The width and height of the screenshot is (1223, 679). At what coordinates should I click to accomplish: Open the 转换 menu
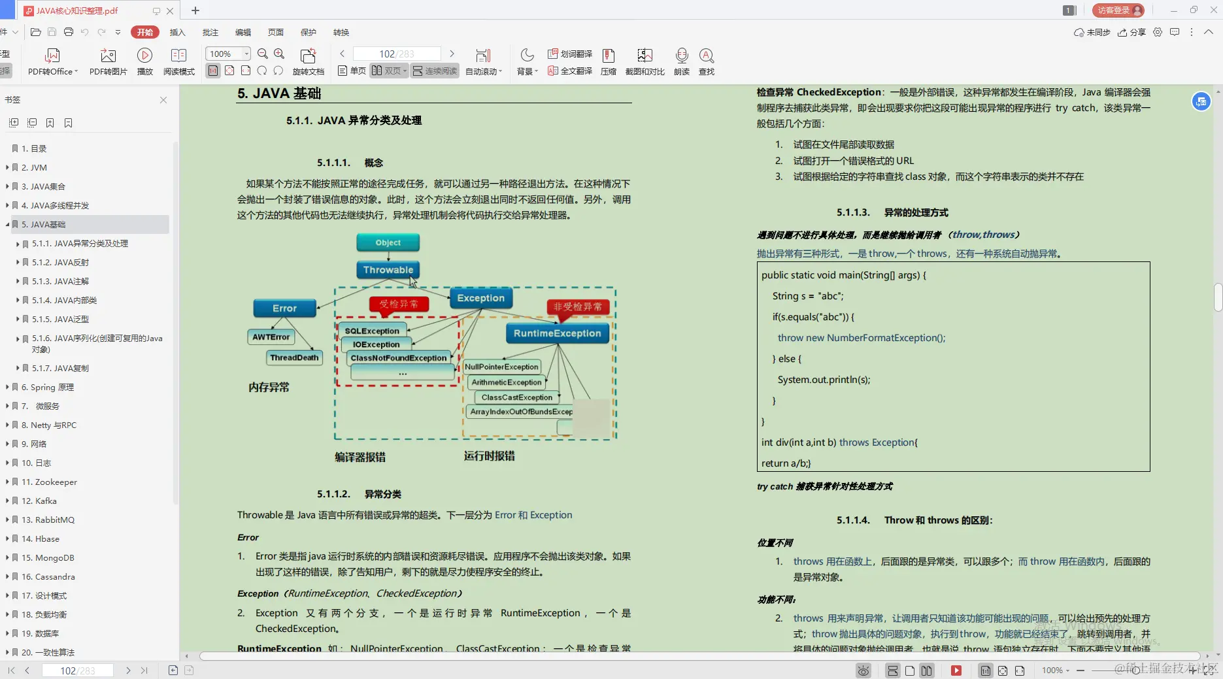[341, 32]
